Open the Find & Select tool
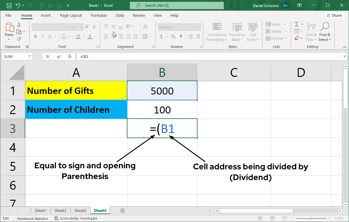 [325, 32]
